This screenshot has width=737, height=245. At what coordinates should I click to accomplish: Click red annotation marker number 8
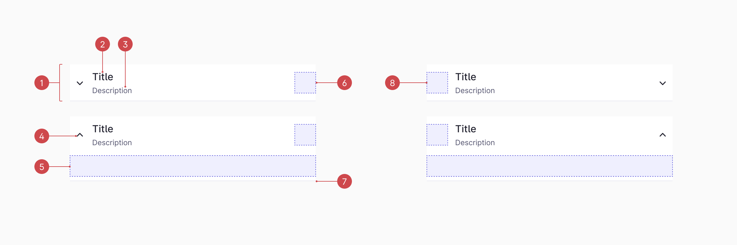click(392, 83)
